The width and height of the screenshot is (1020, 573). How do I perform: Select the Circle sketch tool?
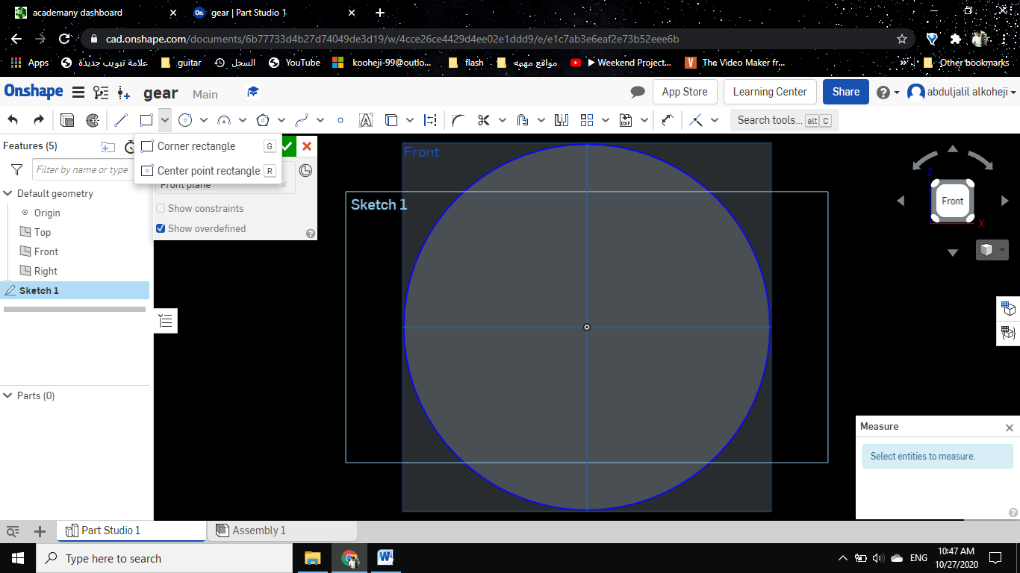pyautogui.click(x=186, y=120)
